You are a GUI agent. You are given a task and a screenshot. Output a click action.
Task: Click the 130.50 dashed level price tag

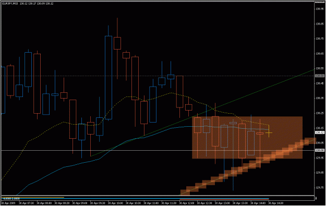coord(320,76)
